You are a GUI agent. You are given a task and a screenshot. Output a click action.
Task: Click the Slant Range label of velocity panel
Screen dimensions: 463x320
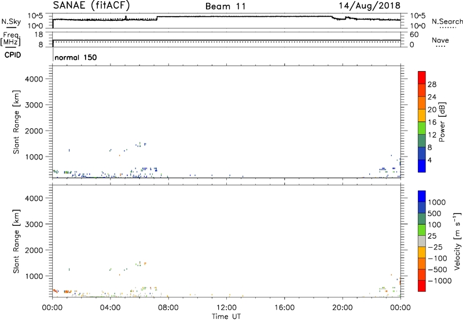(x=16, y=241)
